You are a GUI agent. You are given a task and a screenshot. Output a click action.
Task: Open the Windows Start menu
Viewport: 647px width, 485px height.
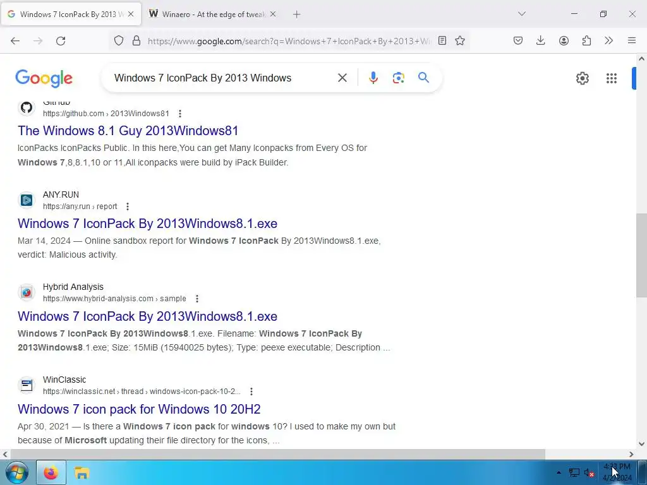[17, 472]
